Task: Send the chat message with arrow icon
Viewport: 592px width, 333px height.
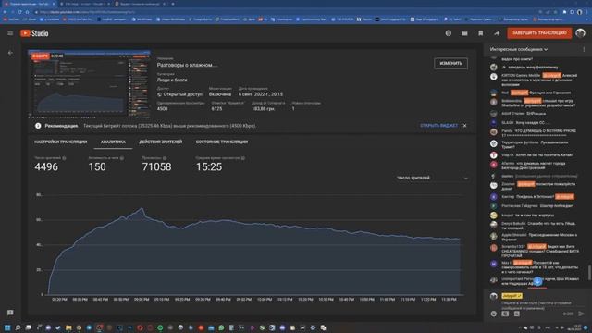Action: pyautogui.click(x=582, y=314)
